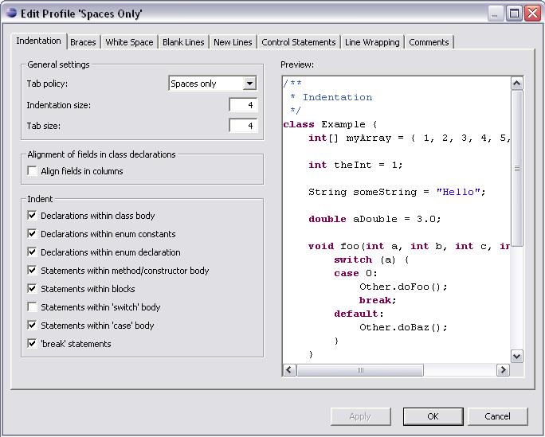The height and width of the screenshot is (437, 545).
Task: Click the Eclipse icon in title bar
Action: 11,14
